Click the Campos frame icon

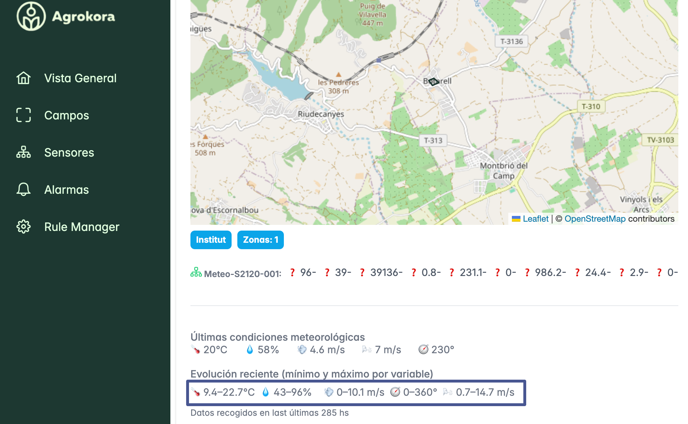(x=24, y=115)
